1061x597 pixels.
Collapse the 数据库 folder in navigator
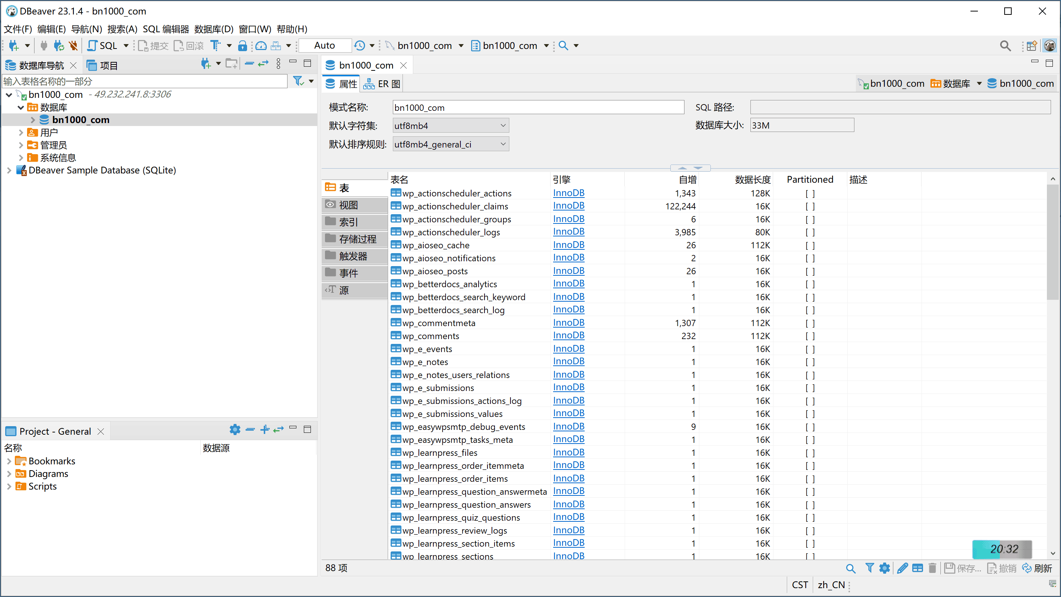[21, 107]
